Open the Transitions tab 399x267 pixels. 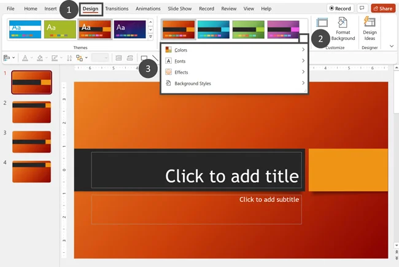117,9
